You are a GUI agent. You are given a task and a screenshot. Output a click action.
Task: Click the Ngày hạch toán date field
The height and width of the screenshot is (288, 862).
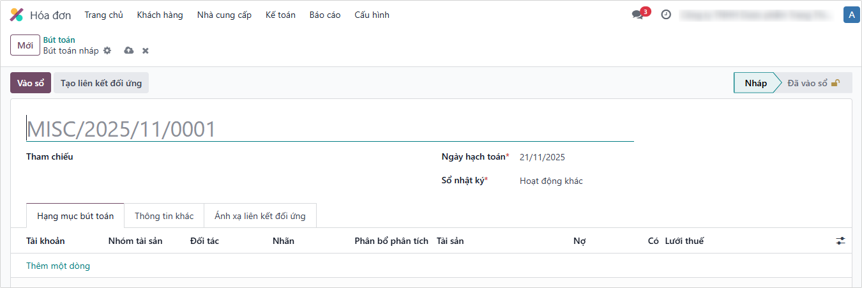pos(575,157)
